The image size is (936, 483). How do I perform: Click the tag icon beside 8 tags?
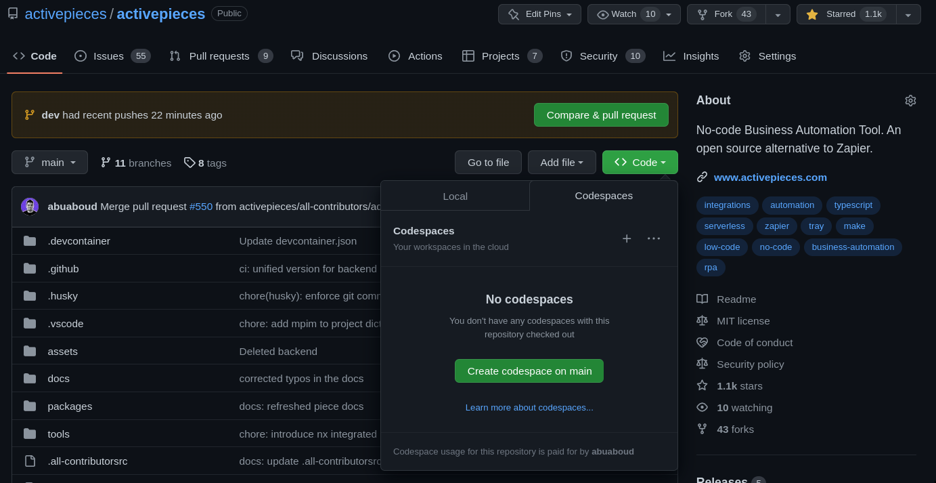coord(190,163)
